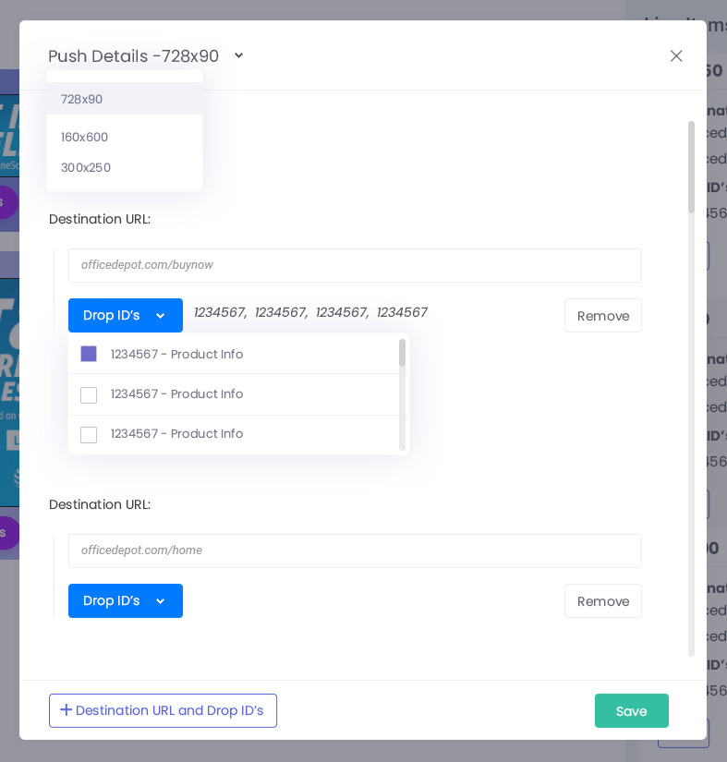Remove the first destination URL entry
The width and height of the screenshot is (727, 762).
602,316
